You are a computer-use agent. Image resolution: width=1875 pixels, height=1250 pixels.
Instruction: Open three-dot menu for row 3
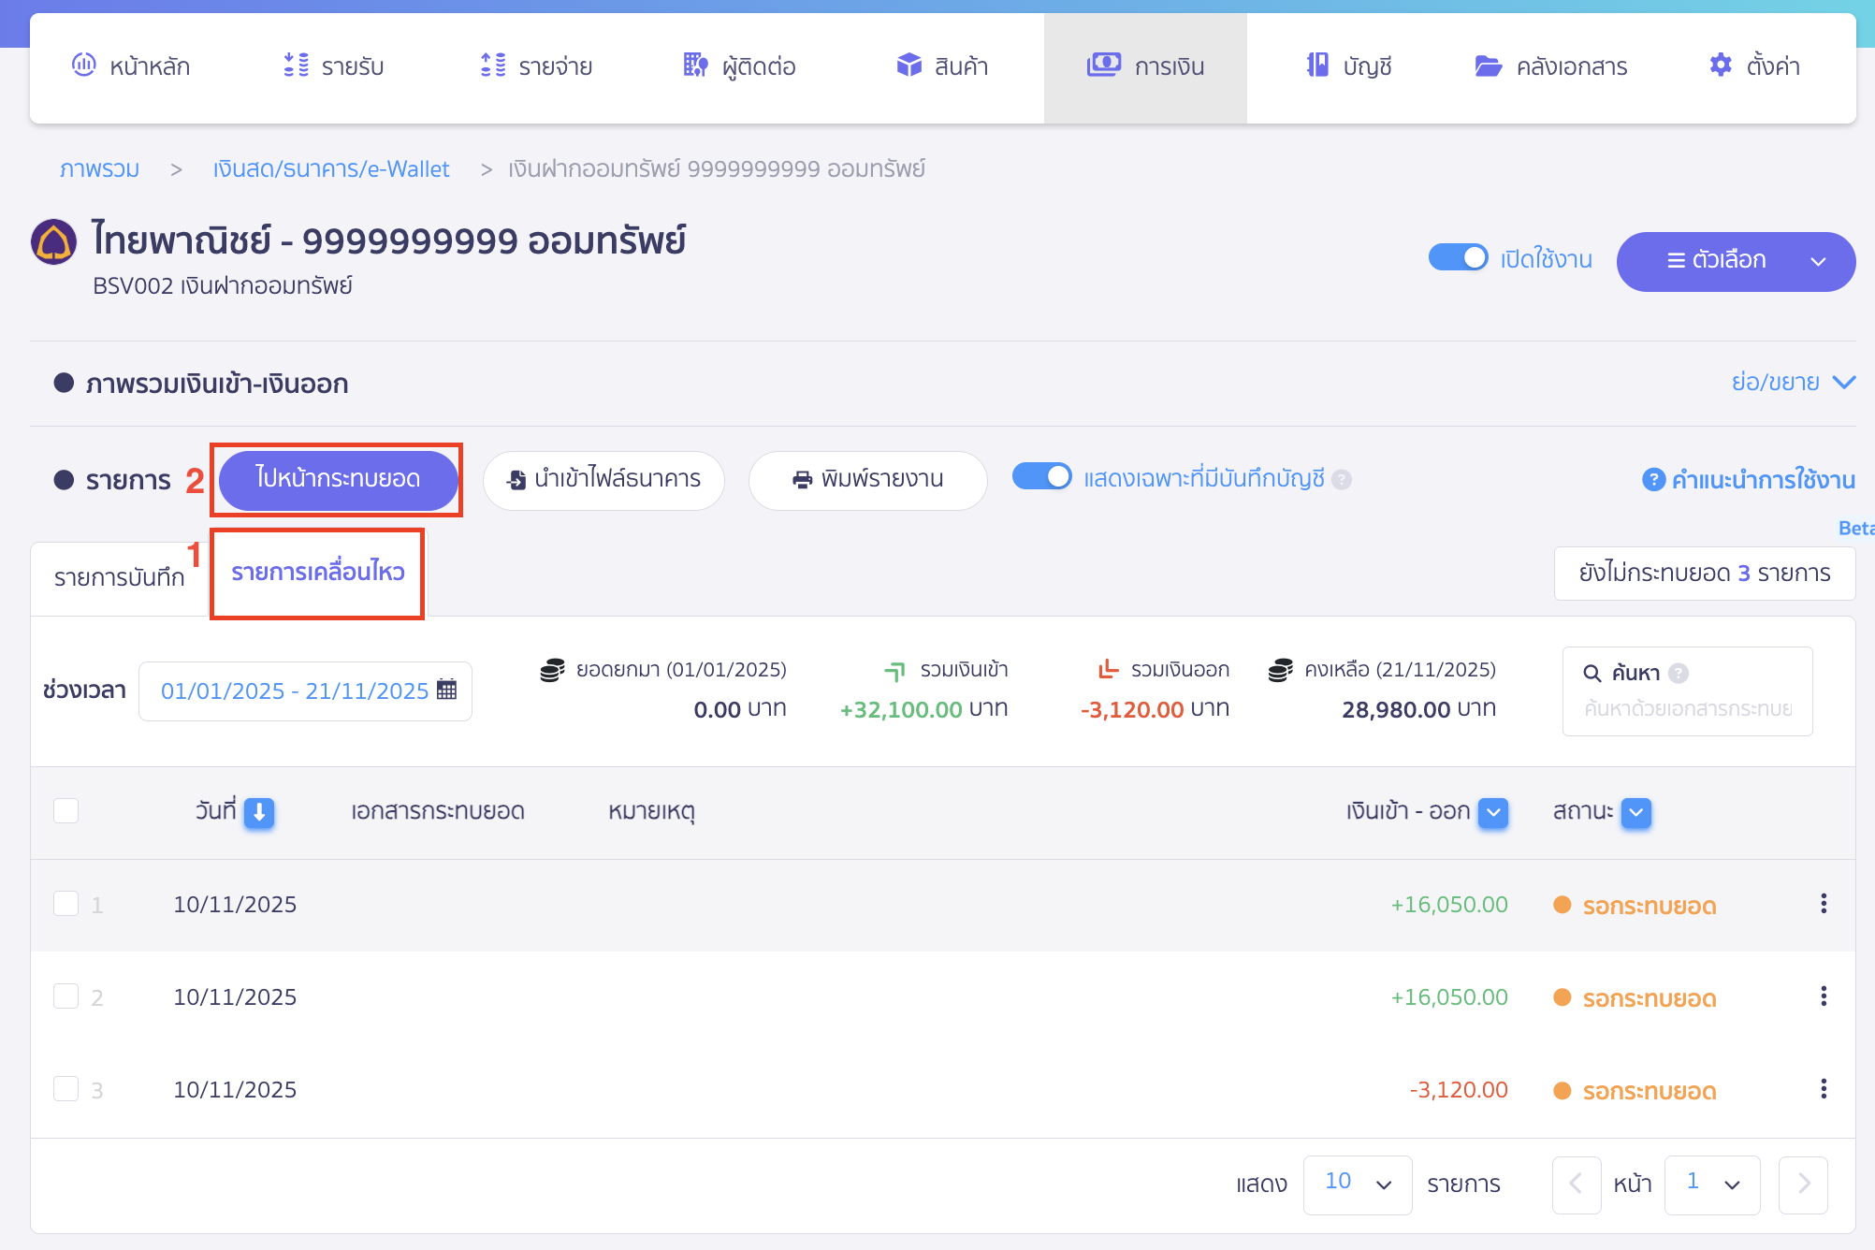pyautogui.click(x=1823, y=1089)
